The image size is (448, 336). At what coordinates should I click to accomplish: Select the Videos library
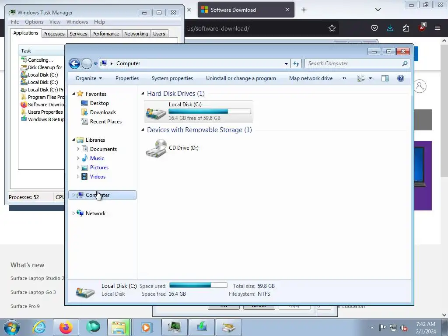point(98,177)
